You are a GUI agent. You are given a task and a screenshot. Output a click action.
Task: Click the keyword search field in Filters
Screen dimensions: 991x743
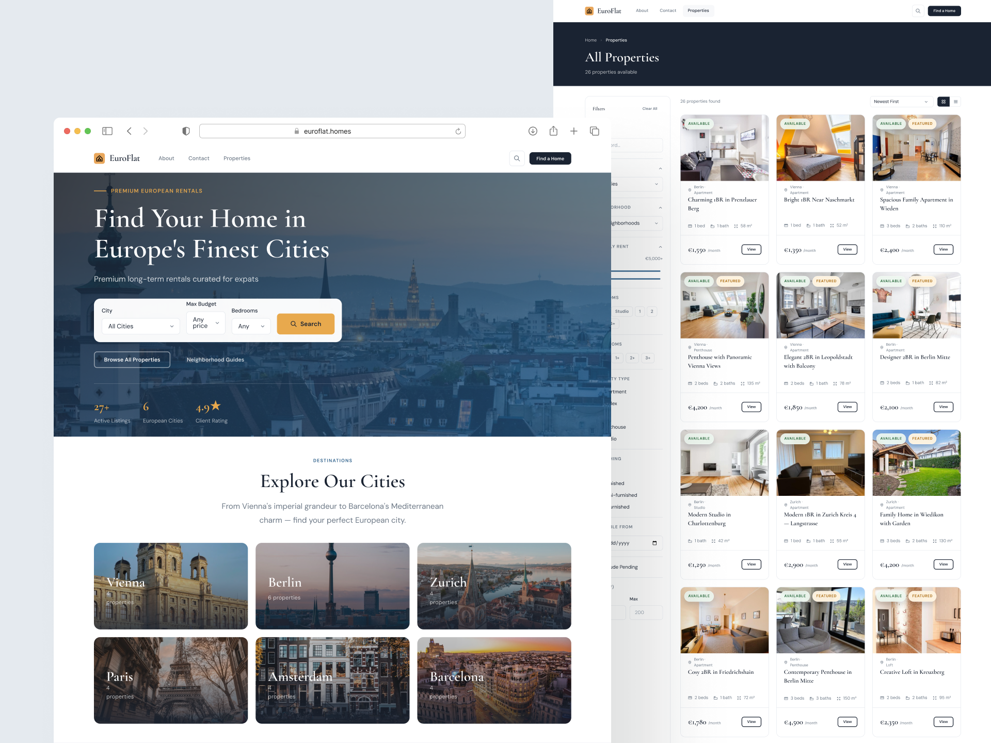tap(637, 146)
